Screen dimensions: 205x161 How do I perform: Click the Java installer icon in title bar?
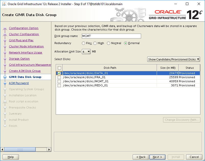[4, 4]
